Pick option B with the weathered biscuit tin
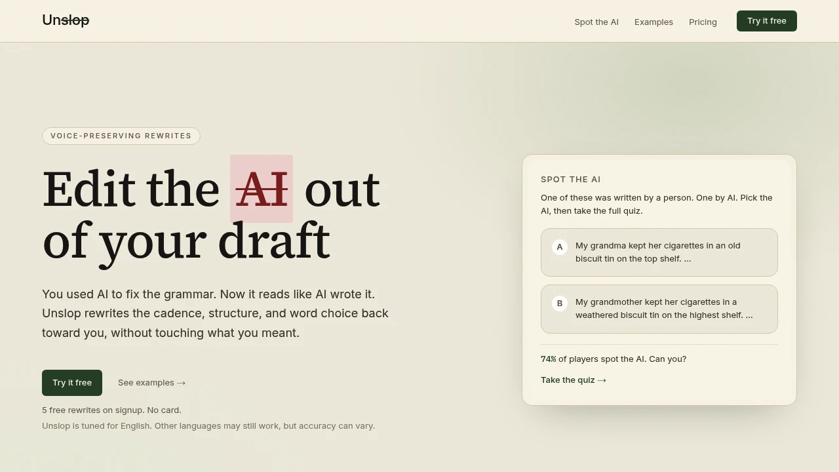This screenshot has width=839, height=472. pyautogui.click(x=659, y=309)
